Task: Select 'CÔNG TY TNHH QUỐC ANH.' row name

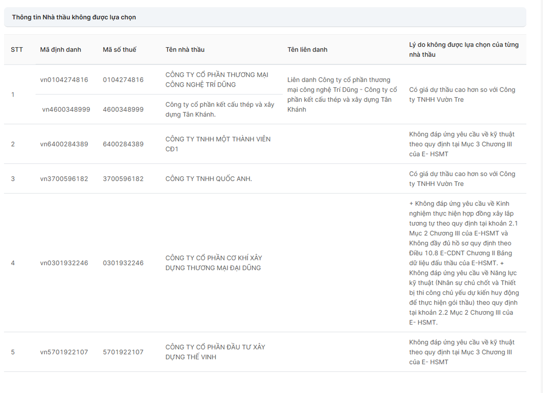Action: tap(208, 179)
